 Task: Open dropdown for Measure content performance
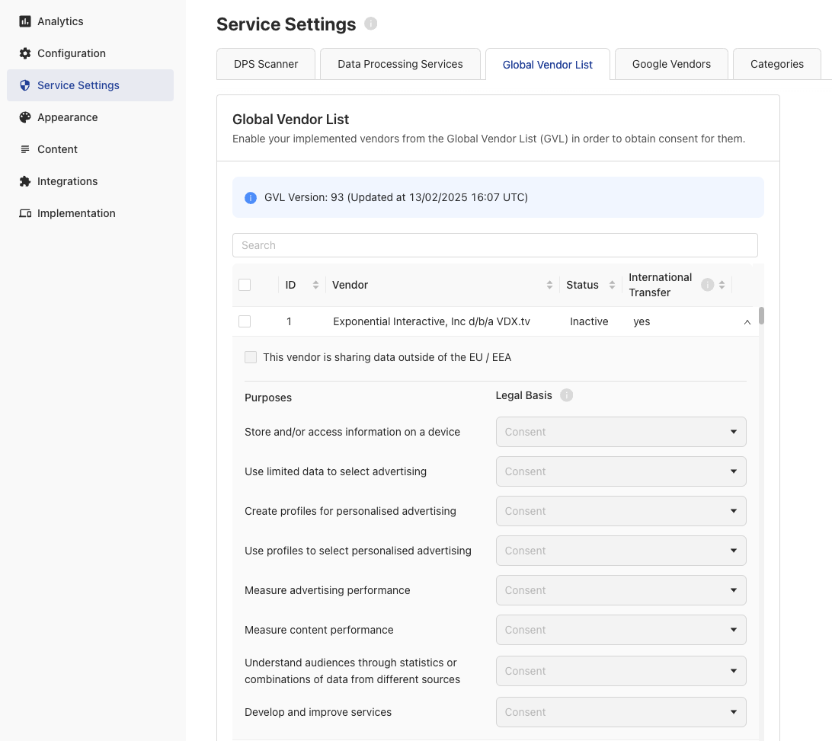(621, 630)
